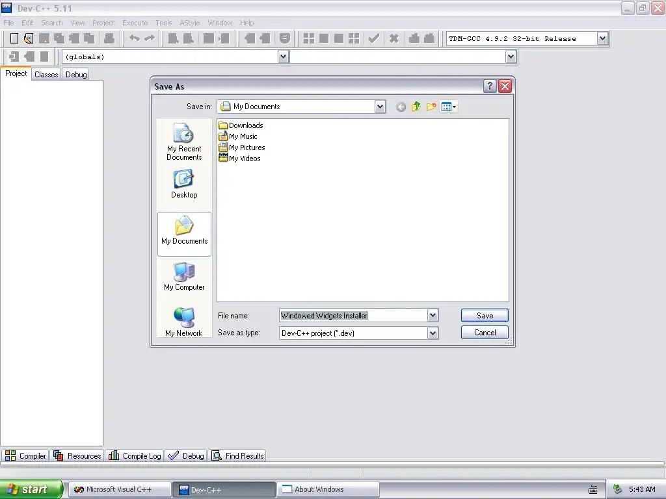Image resolution: width=666 pixels, height=499 pixels.
Task: Switch to the Classes tab
Action: pos(46,75)
